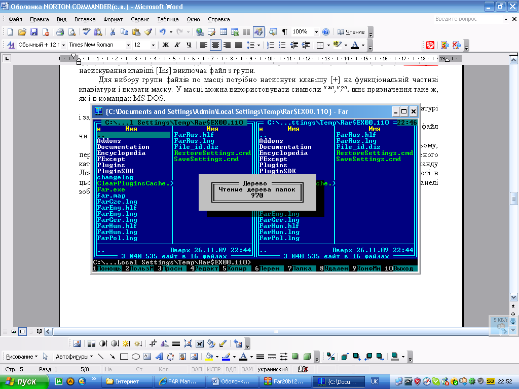Toggle numbered list
The image size is (519, 389).
pos(271,45)
